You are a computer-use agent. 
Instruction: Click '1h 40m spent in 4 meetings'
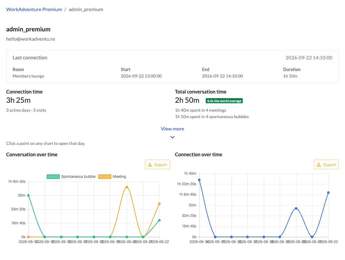pos(200,110)
